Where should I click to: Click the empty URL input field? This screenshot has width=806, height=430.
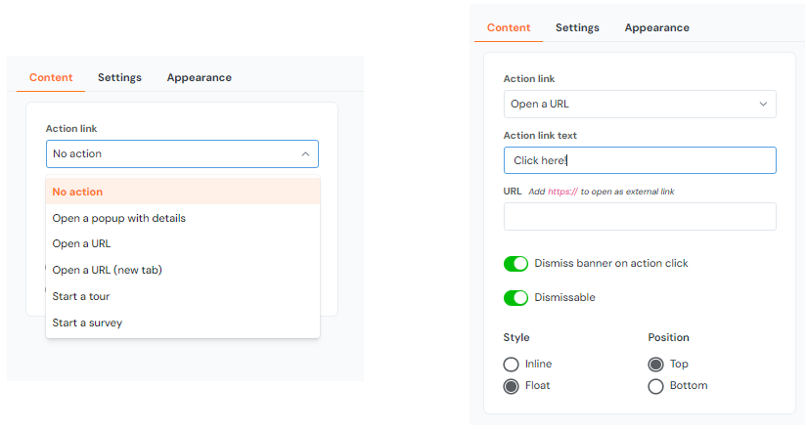640,216
